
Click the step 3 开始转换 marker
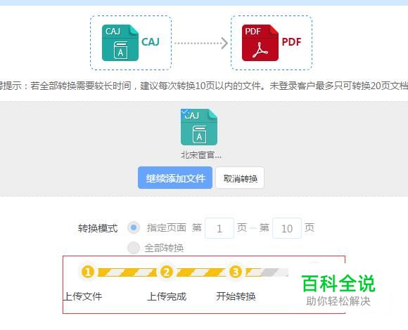[x=236, y=272]
